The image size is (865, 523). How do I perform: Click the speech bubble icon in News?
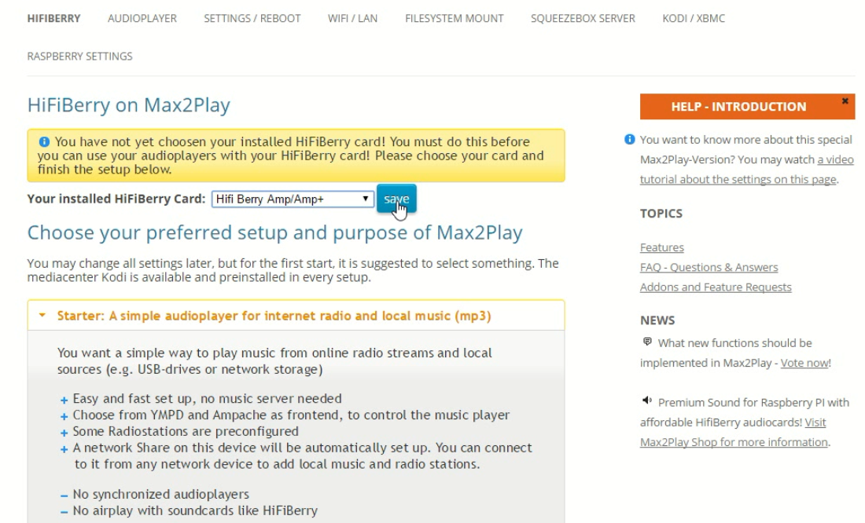(x=647, y=342)
